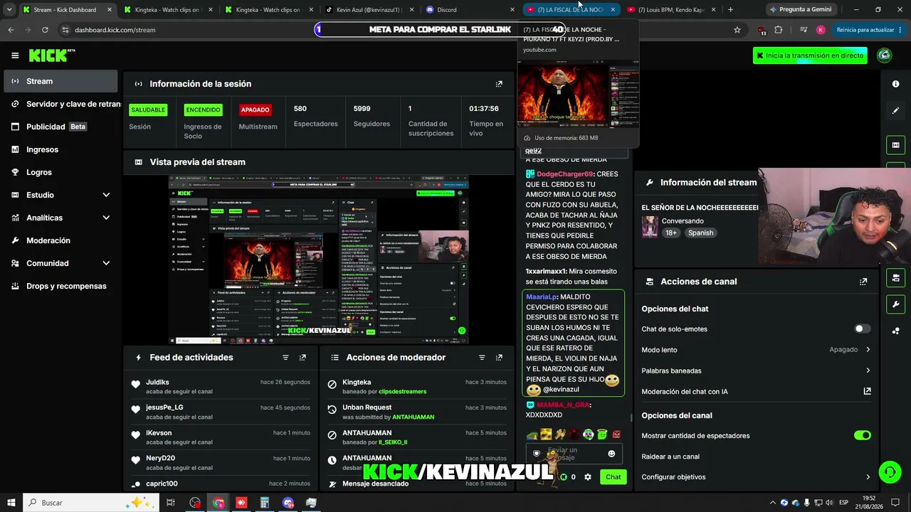The image size is (911, 512).
Task: Click the green support headset button
Action: click(888, 472)
